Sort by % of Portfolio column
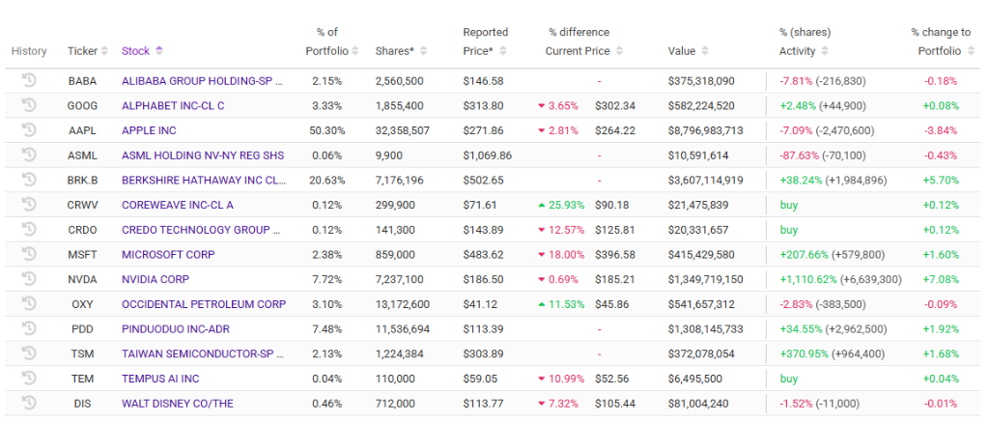Image resolution: width=989 pixels, height=423 pixels. click(333, 51)
